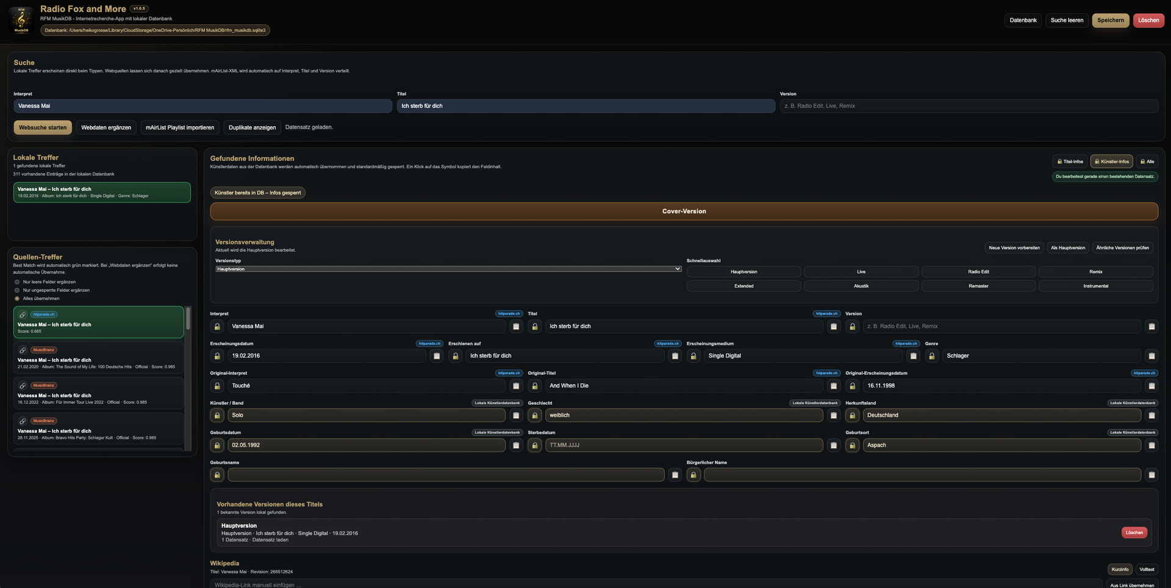Choose Remix in Schnellauswahl
The height and width of the screenshot is (588, 1171).
[1096, 272]
